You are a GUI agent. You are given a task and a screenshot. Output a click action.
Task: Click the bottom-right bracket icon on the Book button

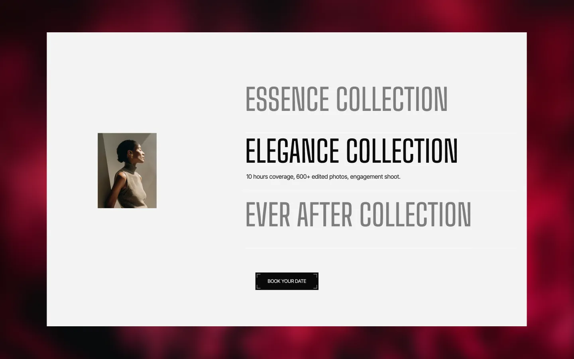point(315,286)
